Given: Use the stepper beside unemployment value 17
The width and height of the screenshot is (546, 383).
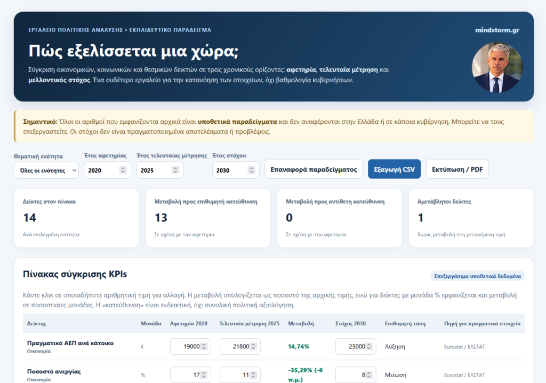Looking at the screenshot, I should 204,375.
